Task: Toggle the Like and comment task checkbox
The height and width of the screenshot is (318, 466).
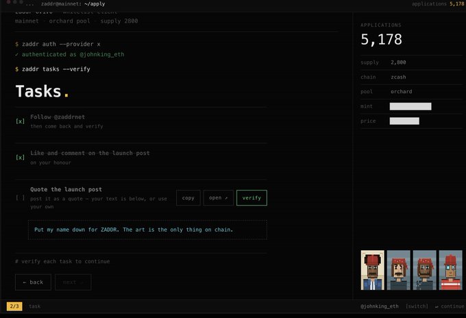Action: click(x=20, y=158)
